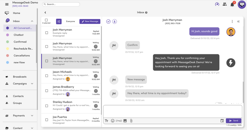Collapse panel with double chevron icon

(x=238, y=22)
